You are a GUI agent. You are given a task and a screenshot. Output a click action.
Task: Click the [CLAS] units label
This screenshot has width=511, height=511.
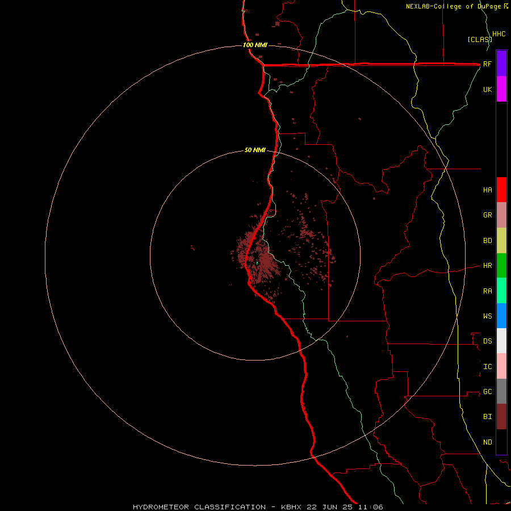point(479,39)
